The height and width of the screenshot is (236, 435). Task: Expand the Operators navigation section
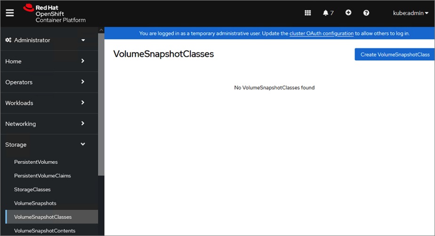pos(49,82)
